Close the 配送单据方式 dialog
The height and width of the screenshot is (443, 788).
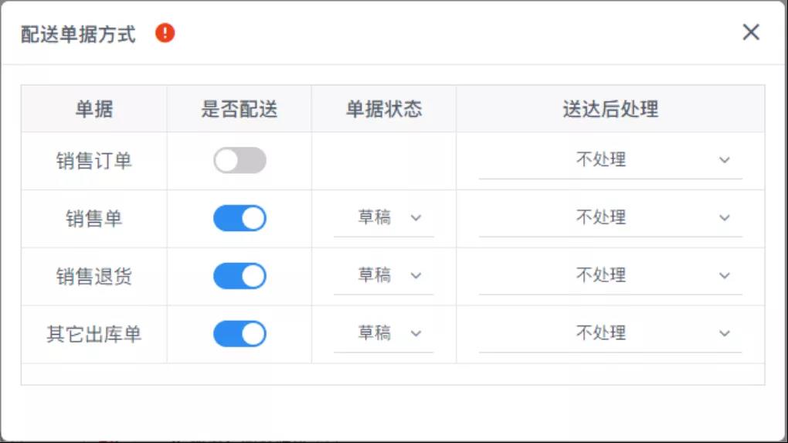tap(751, 32)
